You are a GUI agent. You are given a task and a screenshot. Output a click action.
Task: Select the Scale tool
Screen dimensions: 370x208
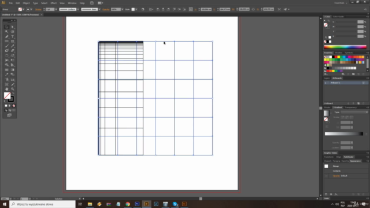[x=13, y=55]
